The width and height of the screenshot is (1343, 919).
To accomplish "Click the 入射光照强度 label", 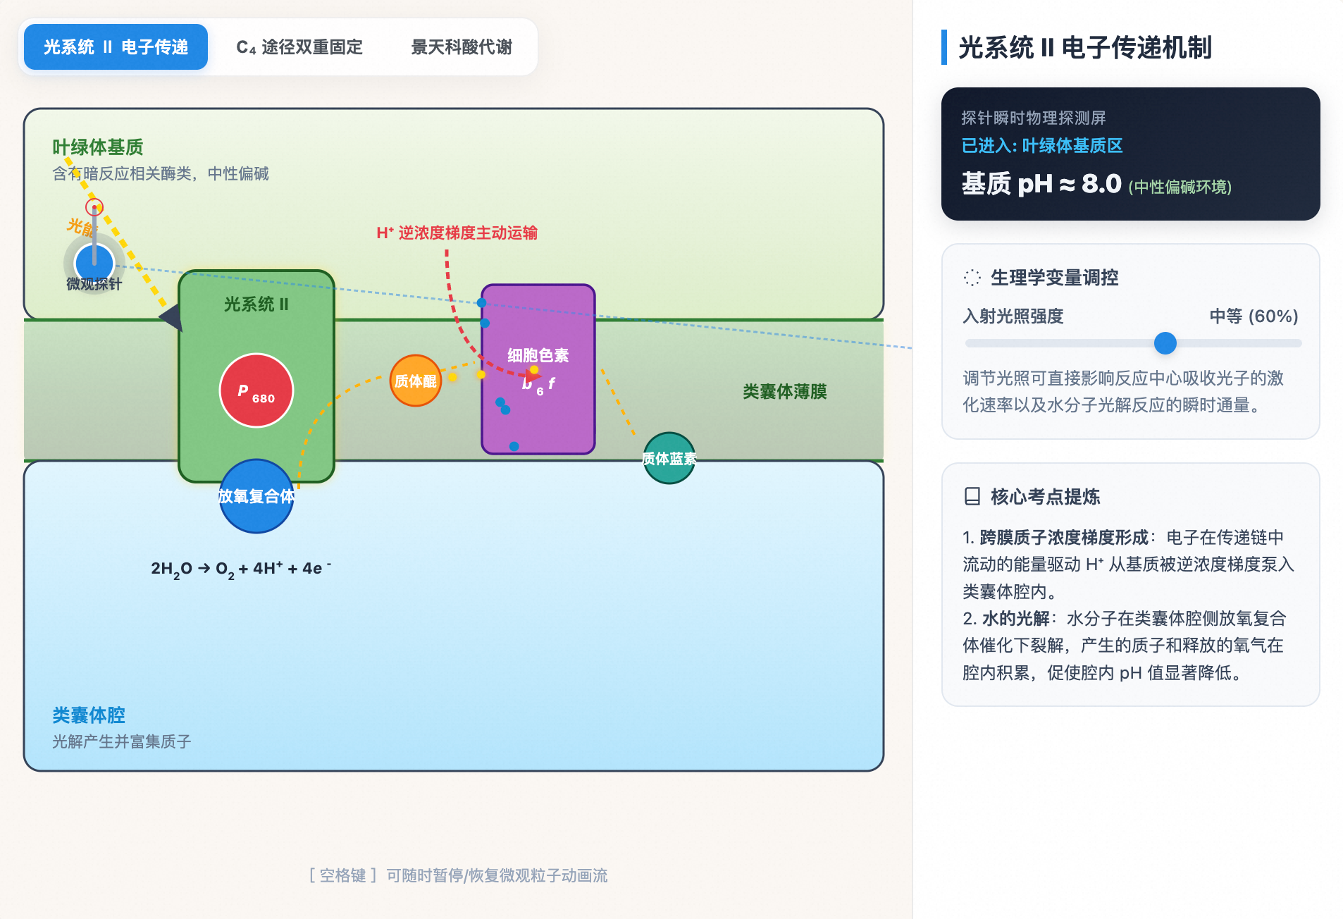I will point(1013,316).
